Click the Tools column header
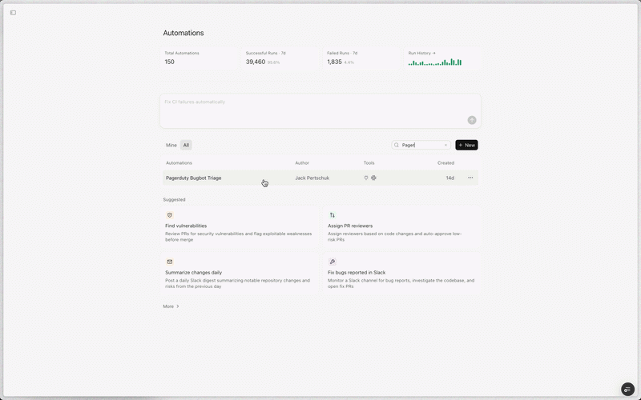The height and width of the screenshot is (400, 641). (369, 163)
